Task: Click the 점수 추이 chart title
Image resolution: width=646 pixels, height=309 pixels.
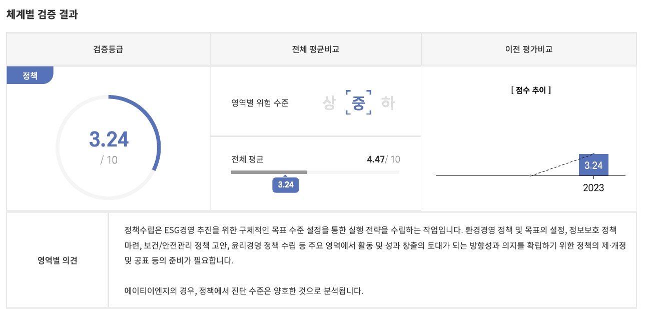Action: point(530,91)
